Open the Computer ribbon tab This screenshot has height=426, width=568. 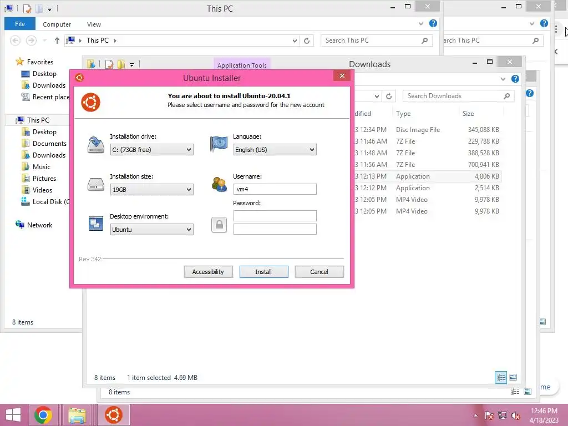tap(57, 24)
